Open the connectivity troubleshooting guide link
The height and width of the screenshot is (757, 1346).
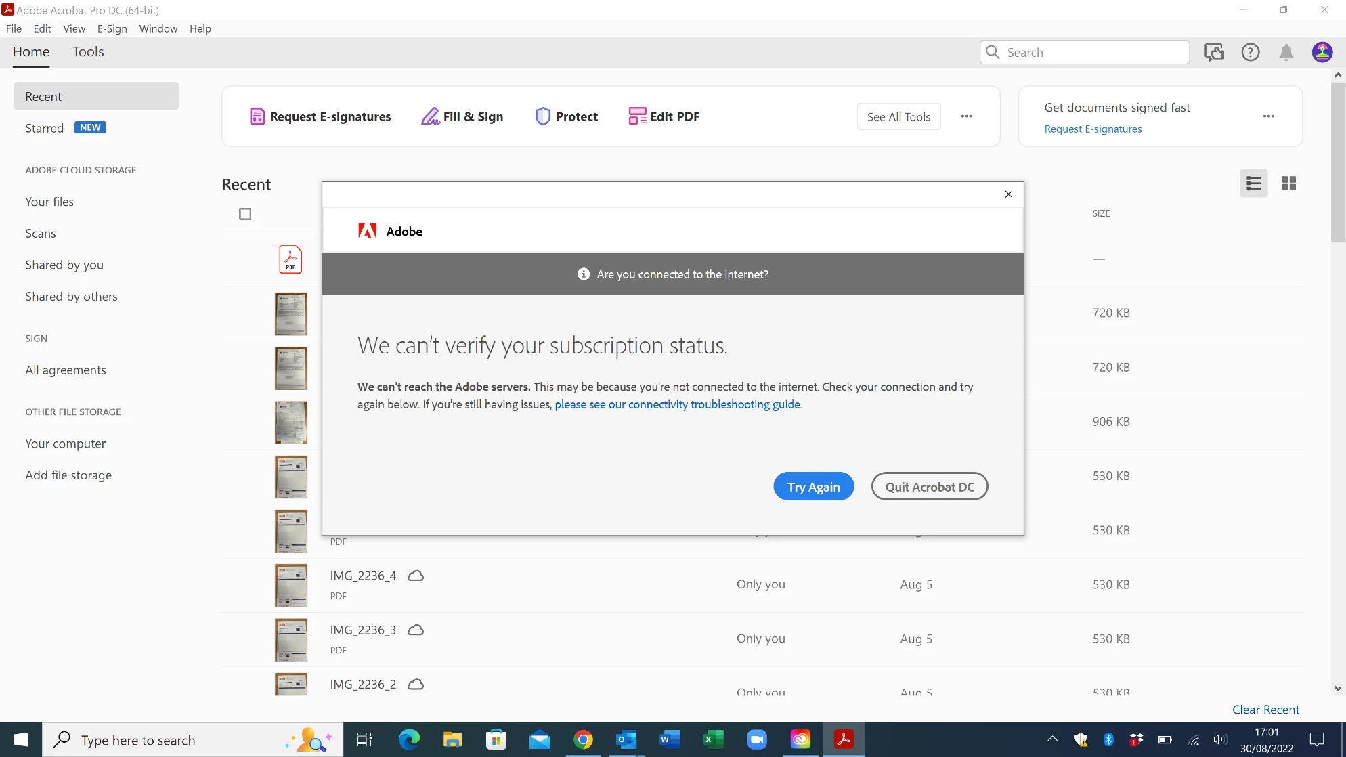click(x=677, y=404)
